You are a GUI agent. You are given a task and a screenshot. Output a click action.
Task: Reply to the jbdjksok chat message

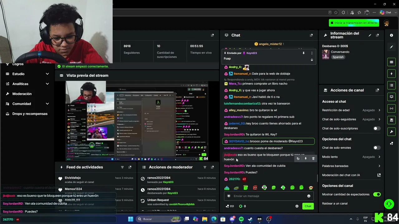click(x=298, y=159)
